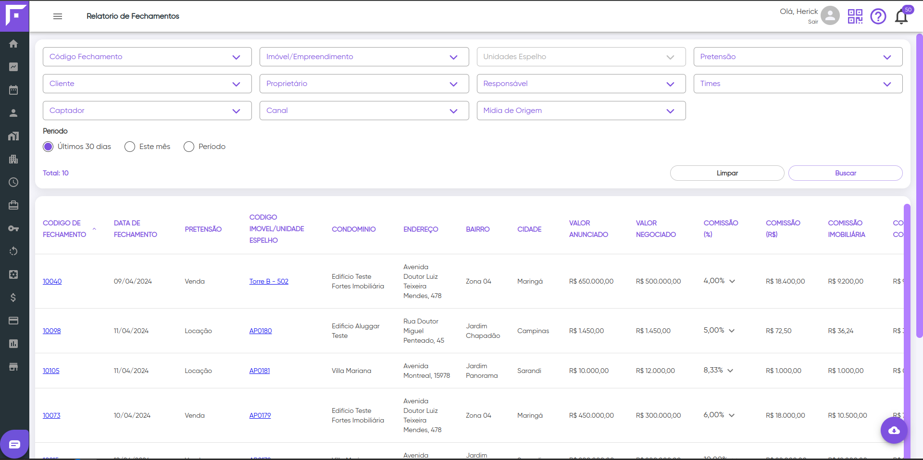Open closing code 10040 link
This screenshot has height=460, width=923.
click(x=52, y=281)
